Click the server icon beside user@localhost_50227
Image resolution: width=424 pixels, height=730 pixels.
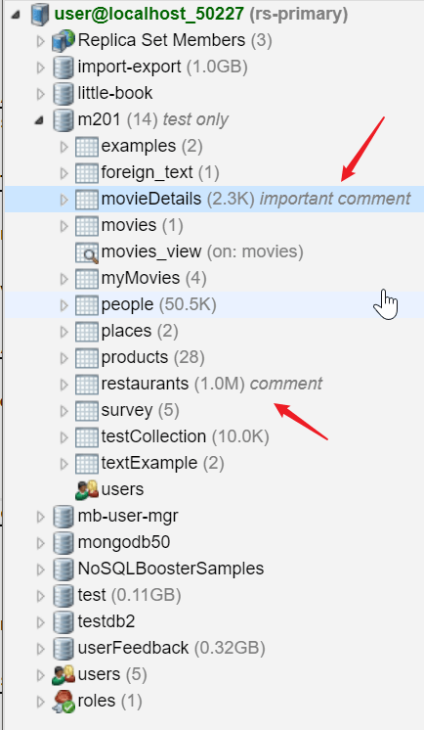40,14
